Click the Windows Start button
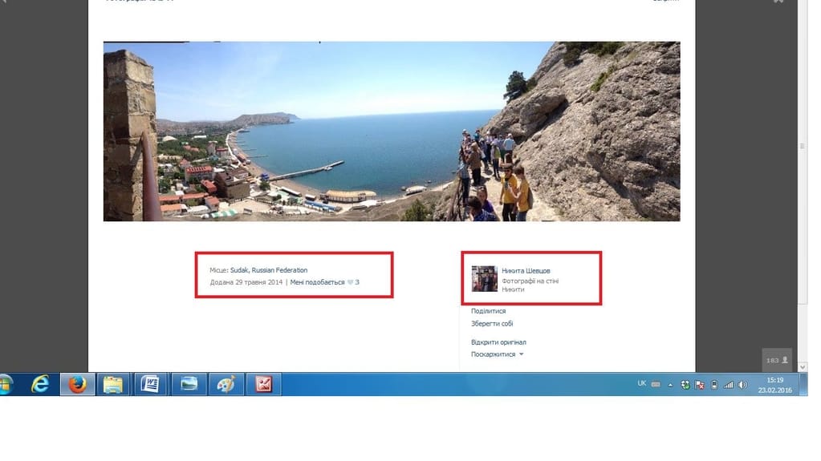821x461 pixels. pos(6,385)
